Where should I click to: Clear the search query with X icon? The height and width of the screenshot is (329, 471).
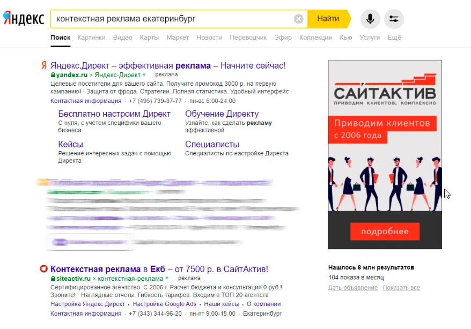tap(298, 19)
